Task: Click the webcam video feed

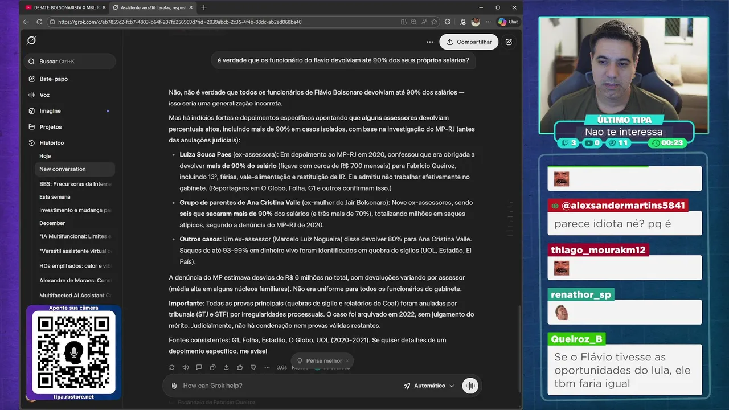Action: pyautogui.click(x=623, y=74)
